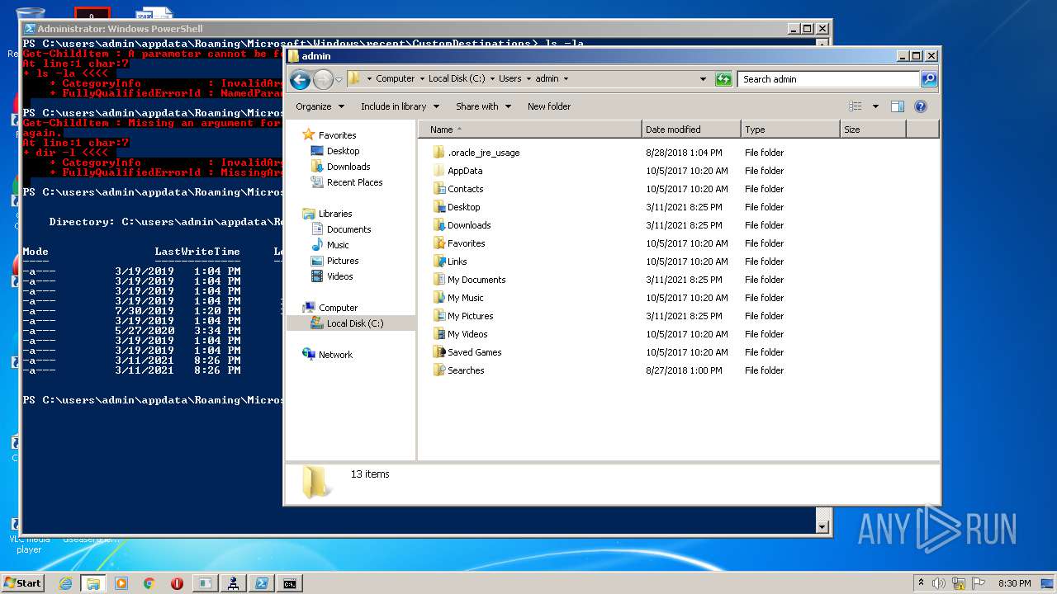Screen dimensions: 1057x594
Task: Click the volume speaker icon in the tray
Action: [939, 583]
